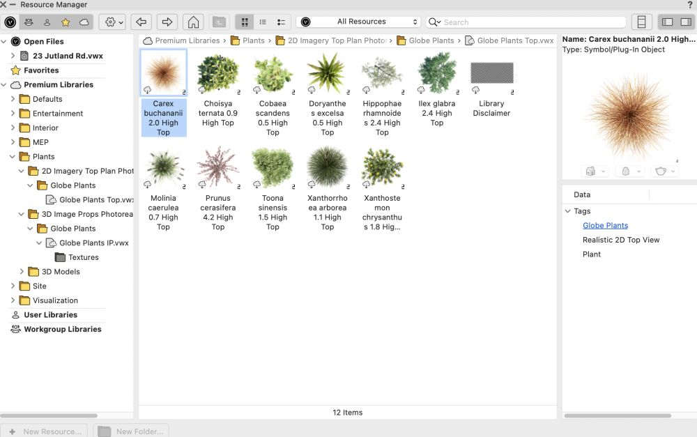Viewport: 697px width, 437px height.
Task: Open the gear settings dropdown
Action: 112,22
